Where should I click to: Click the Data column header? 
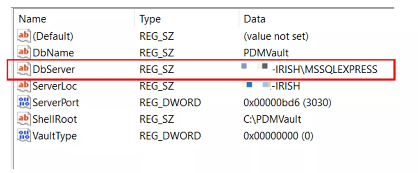tap(254, 19)
